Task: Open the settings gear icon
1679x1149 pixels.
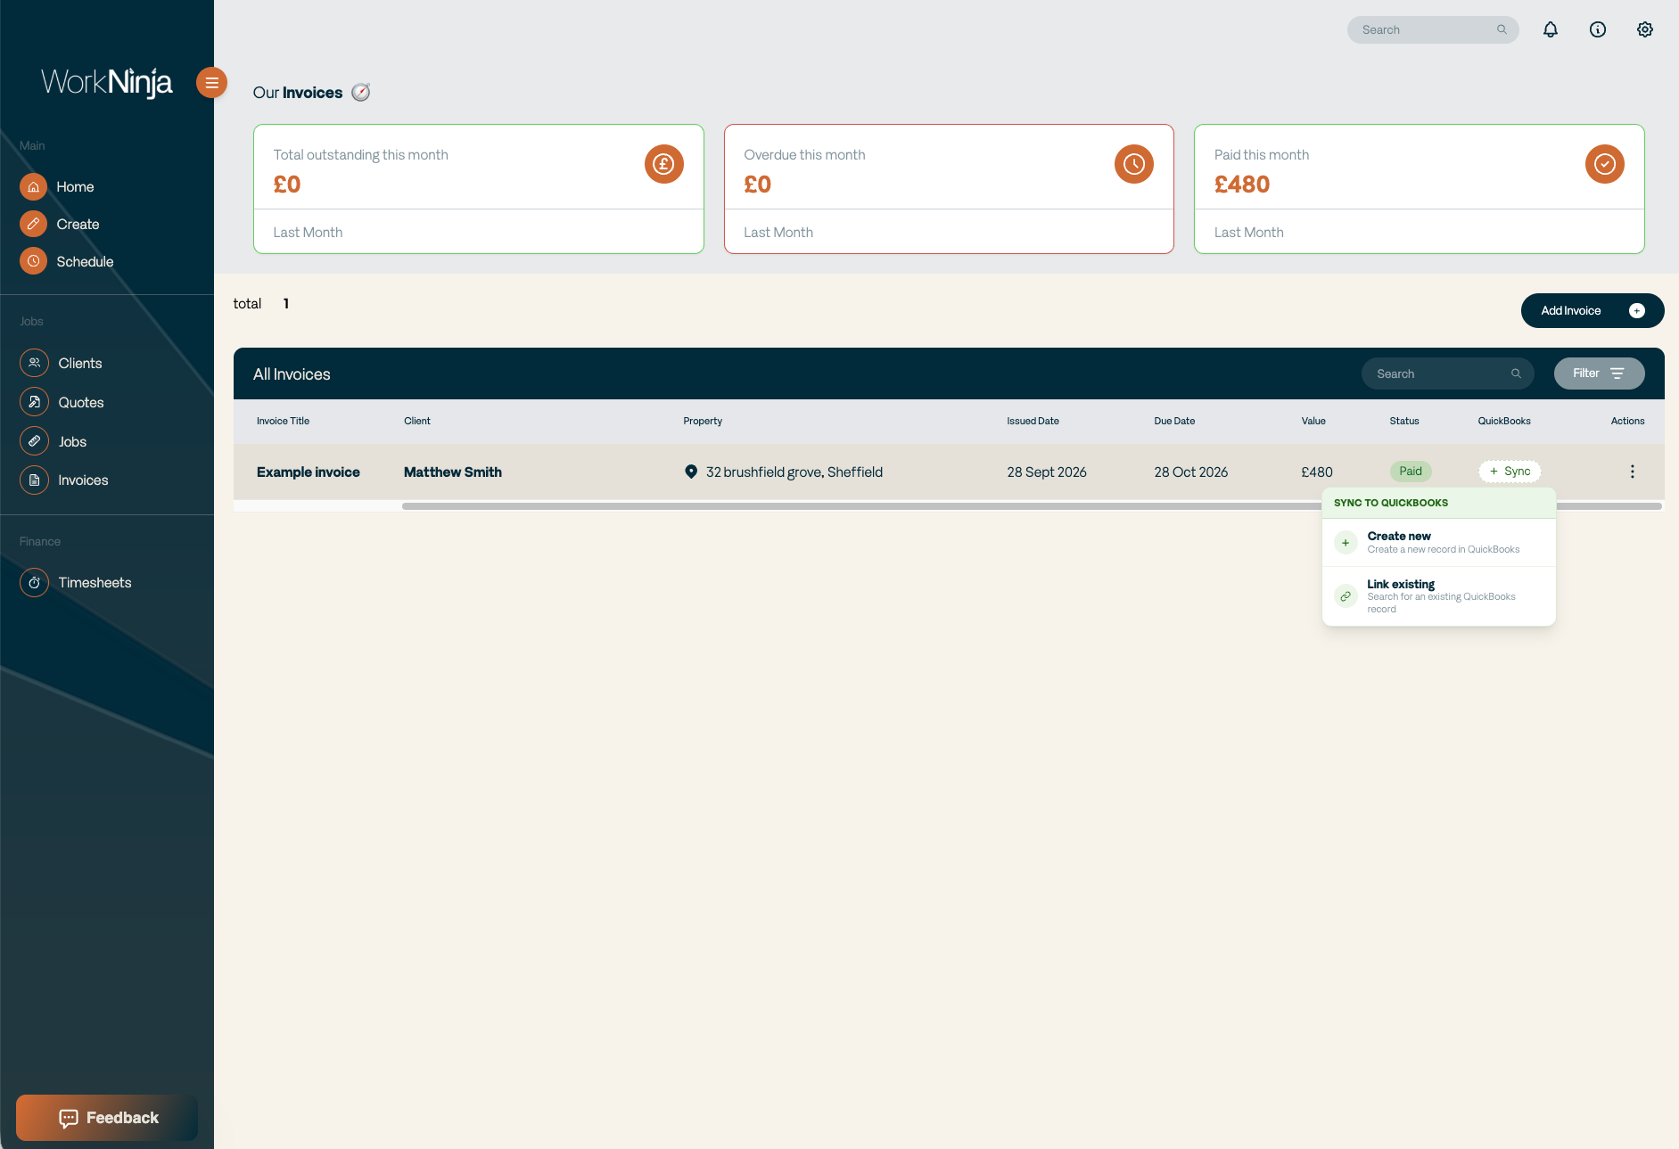Action: click(1645, 29)
